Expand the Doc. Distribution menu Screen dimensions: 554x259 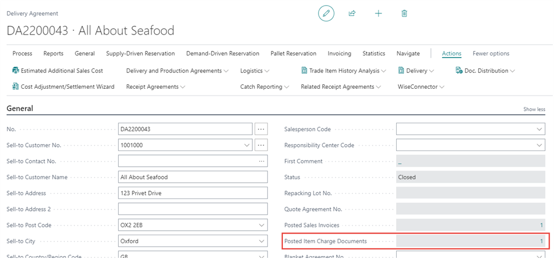coord(486,71)
